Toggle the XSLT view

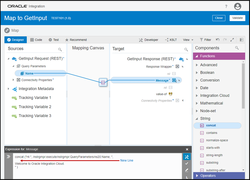171,40
